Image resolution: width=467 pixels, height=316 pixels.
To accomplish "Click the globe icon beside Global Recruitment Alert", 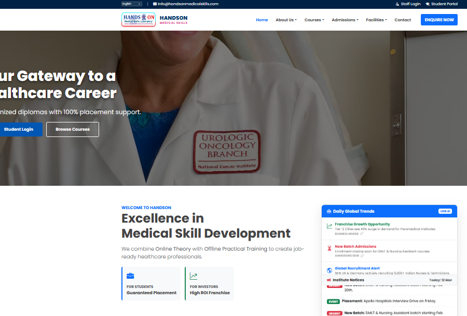I will point(329,270).
